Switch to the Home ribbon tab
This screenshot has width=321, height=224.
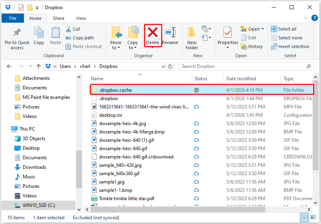pos(35,18)
